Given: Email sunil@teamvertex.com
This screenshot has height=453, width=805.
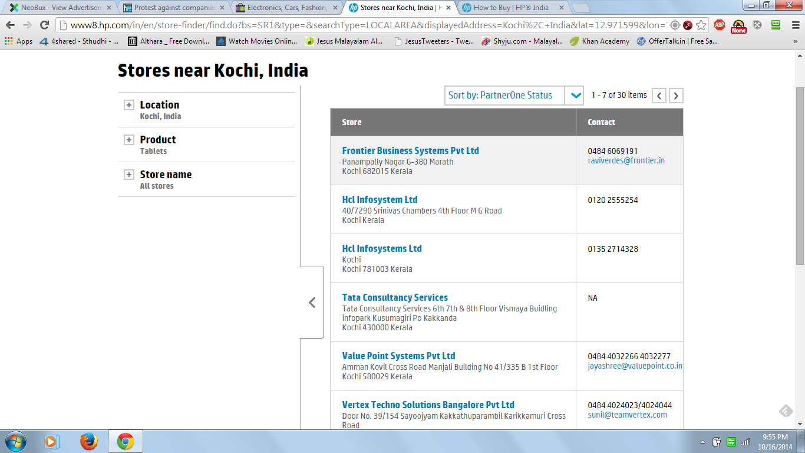Looking at the screenshot, I should point(628,415).
